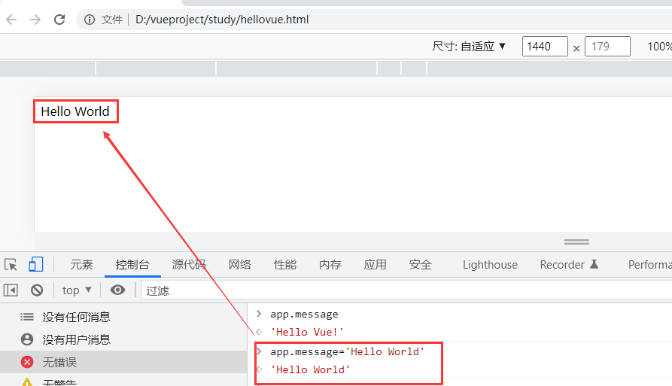Open the 尺寸: 自适应 device dropdown

[x=470, y=47]
